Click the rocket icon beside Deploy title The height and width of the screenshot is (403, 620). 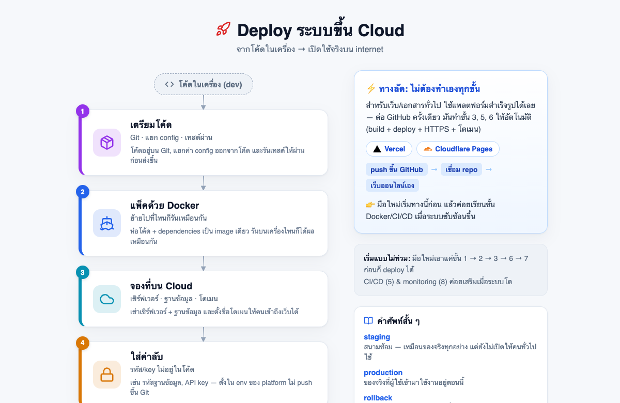click(223, 30)
